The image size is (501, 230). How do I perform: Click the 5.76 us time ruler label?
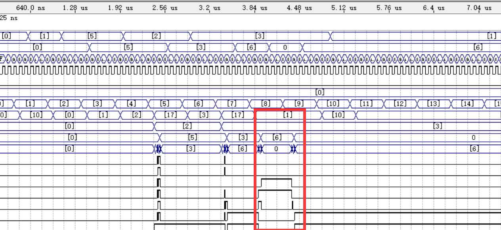click(389, 8)
